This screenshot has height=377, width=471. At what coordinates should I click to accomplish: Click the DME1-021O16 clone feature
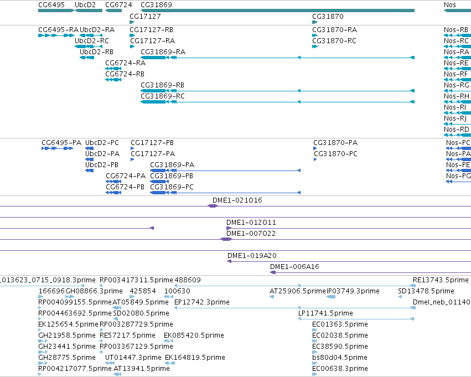click(x=213, y=206)
